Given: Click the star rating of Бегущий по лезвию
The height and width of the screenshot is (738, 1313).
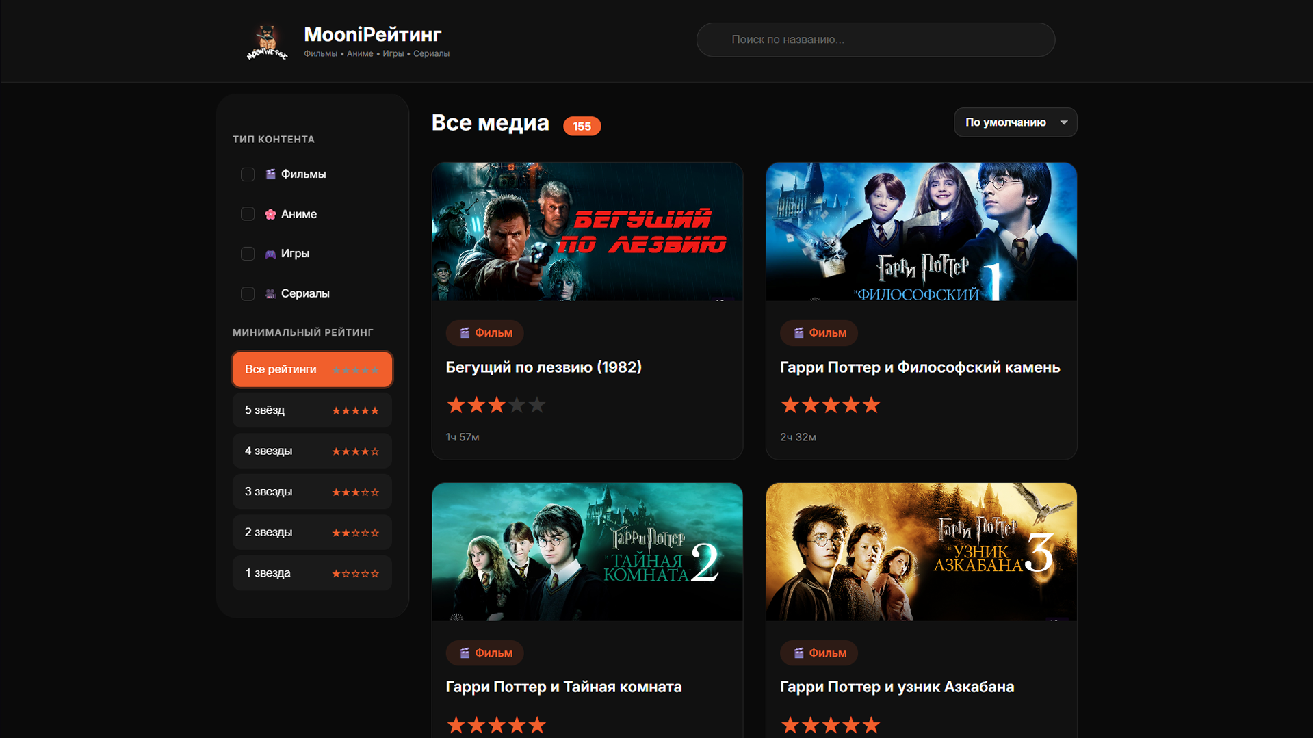Looking at the screenshot, I should pyautogui.click(x=495, y=406).
